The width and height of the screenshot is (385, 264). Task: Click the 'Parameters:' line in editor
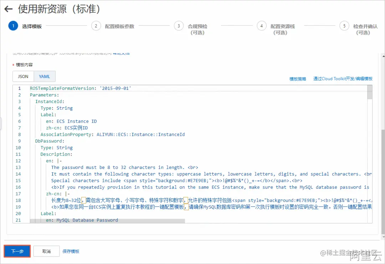point(45,95)
